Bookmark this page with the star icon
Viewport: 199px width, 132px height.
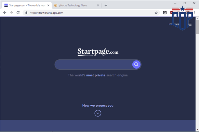point(156,13)
